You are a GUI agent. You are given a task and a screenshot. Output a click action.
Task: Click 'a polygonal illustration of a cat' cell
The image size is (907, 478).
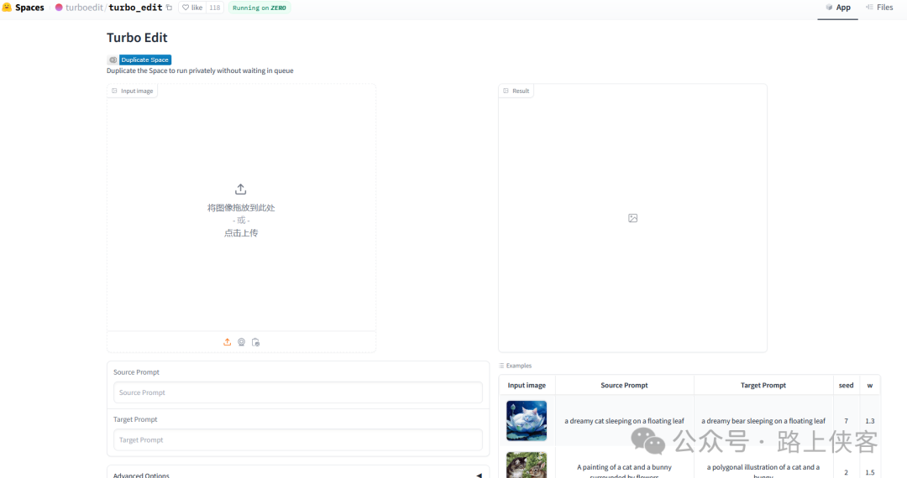click(763, 471)
